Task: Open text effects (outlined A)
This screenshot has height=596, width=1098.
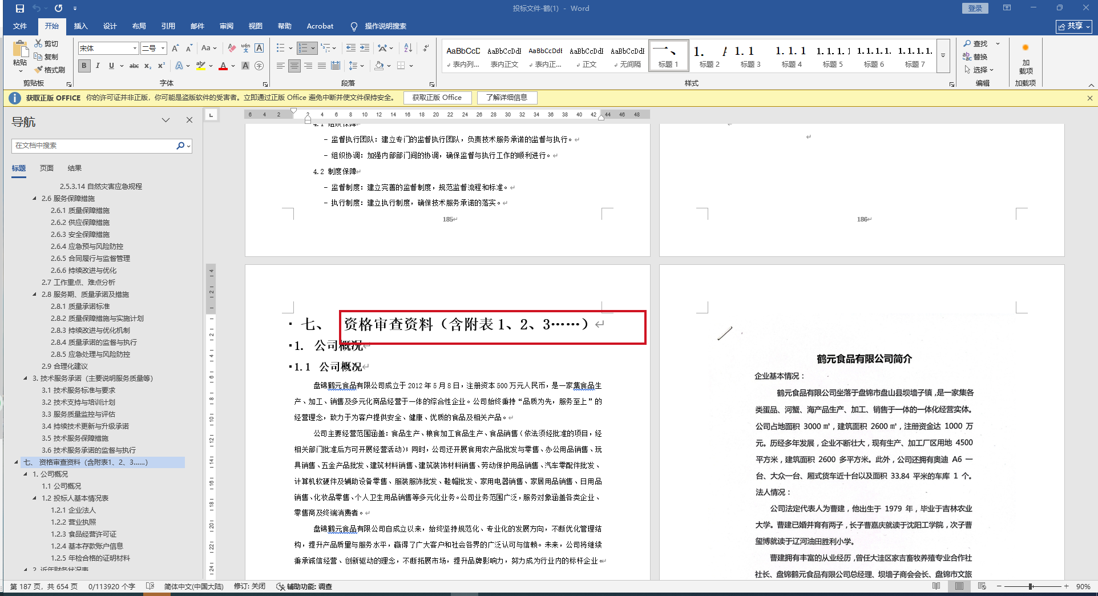Action: tap(179, 66)
